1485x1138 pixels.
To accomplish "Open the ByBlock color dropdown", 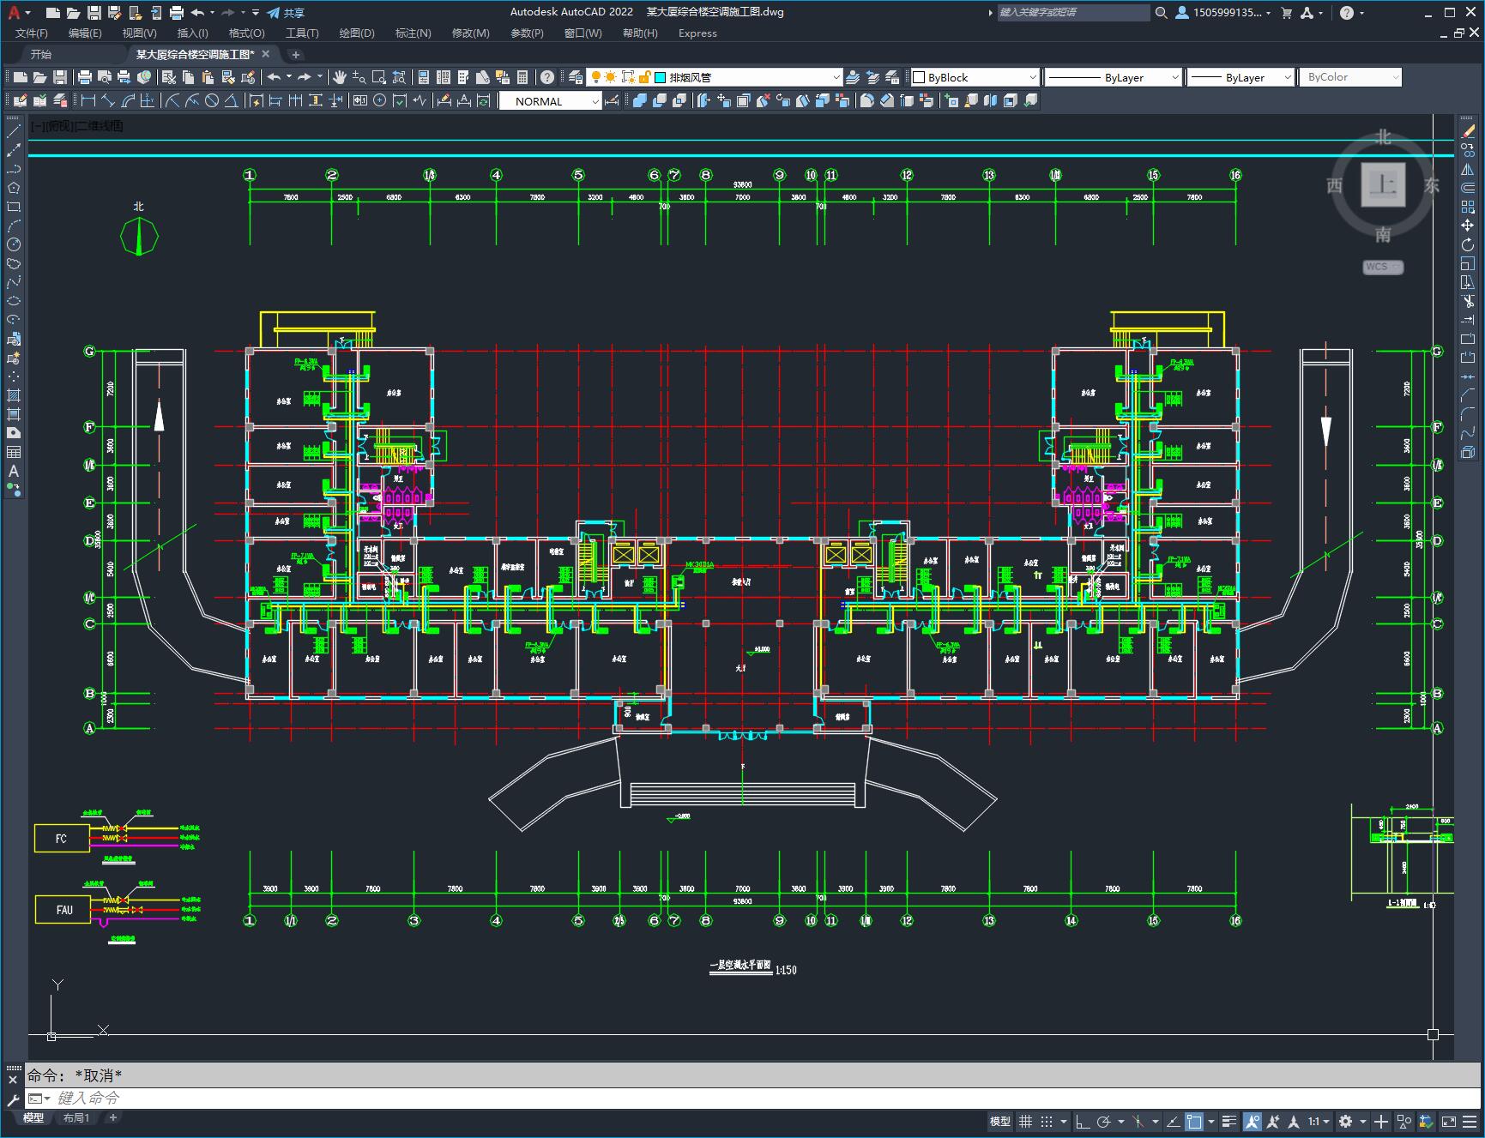I will point(975,77).
